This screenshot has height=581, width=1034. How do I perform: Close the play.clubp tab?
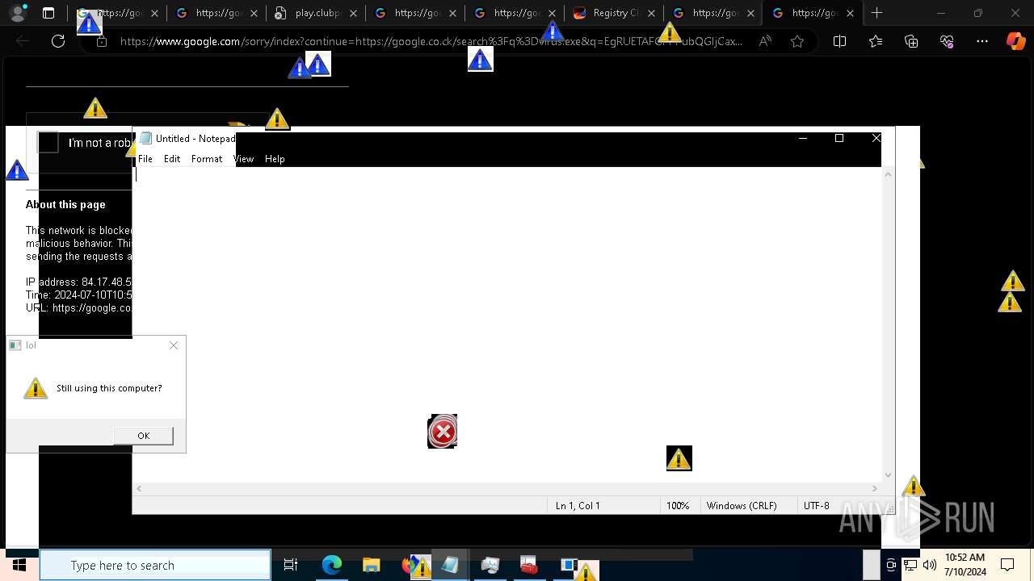click(353, 13)
